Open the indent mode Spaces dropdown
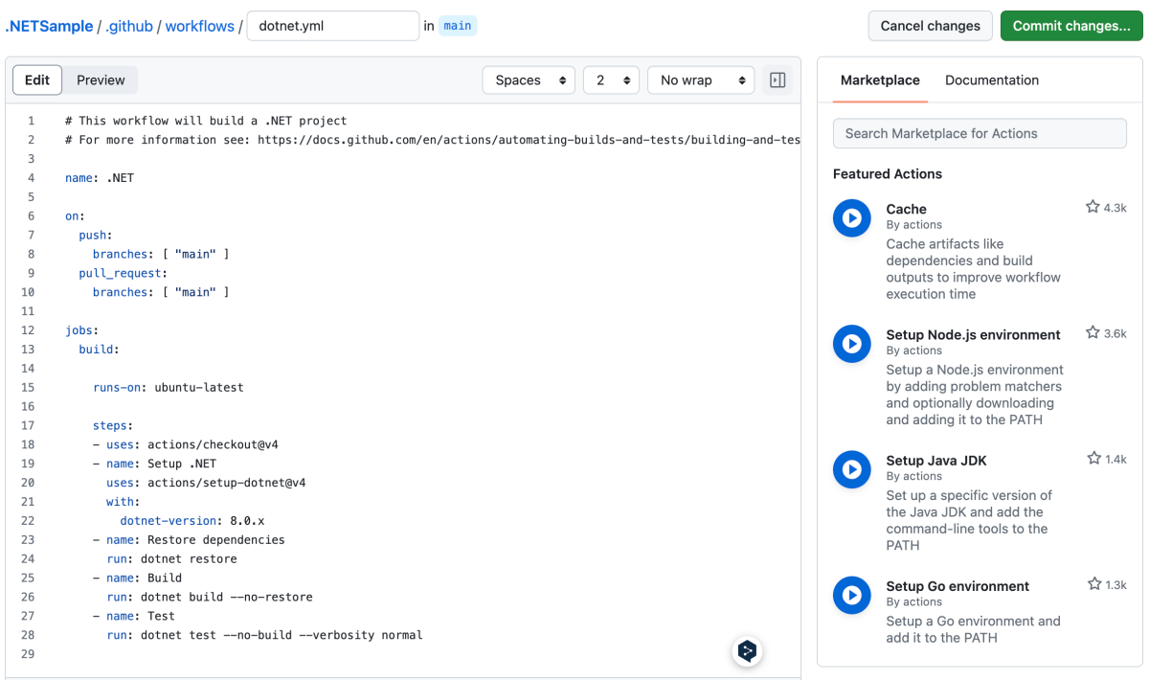Screen dimensions: 1149x680 [x=529, y=80]
